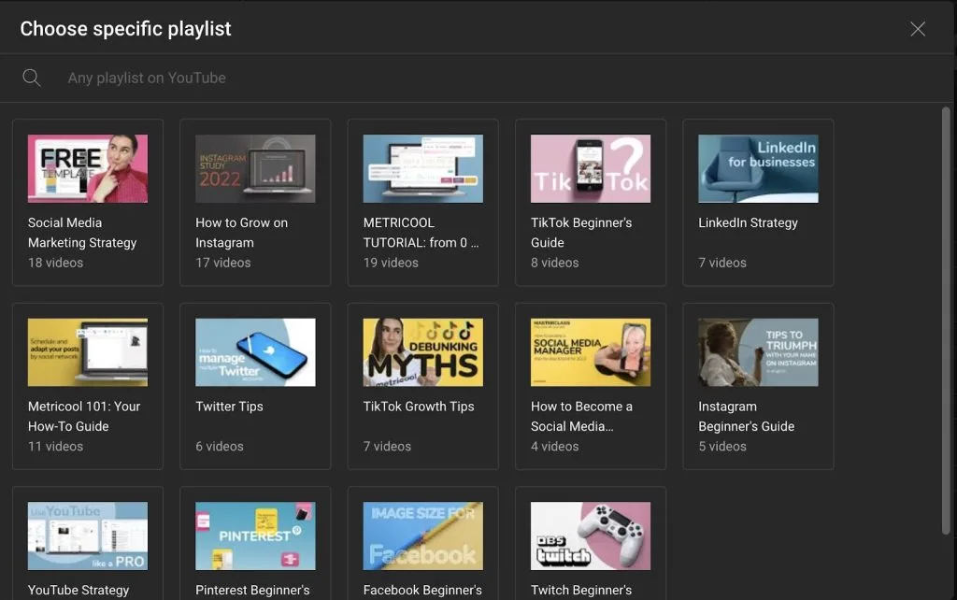Select Metricool 101 How-To Guide thumbnail
This screenshot has width=957, height=600.
click(x=87, y=352)
